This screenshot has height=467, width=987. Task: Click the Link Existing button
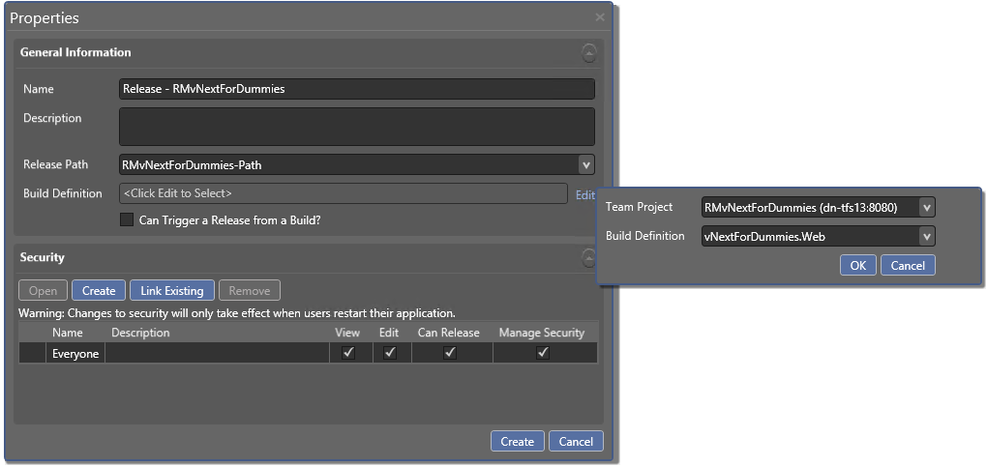[171, 290]
